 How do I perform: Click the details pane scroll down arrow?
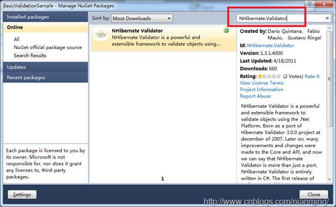(x=329, y=180)
